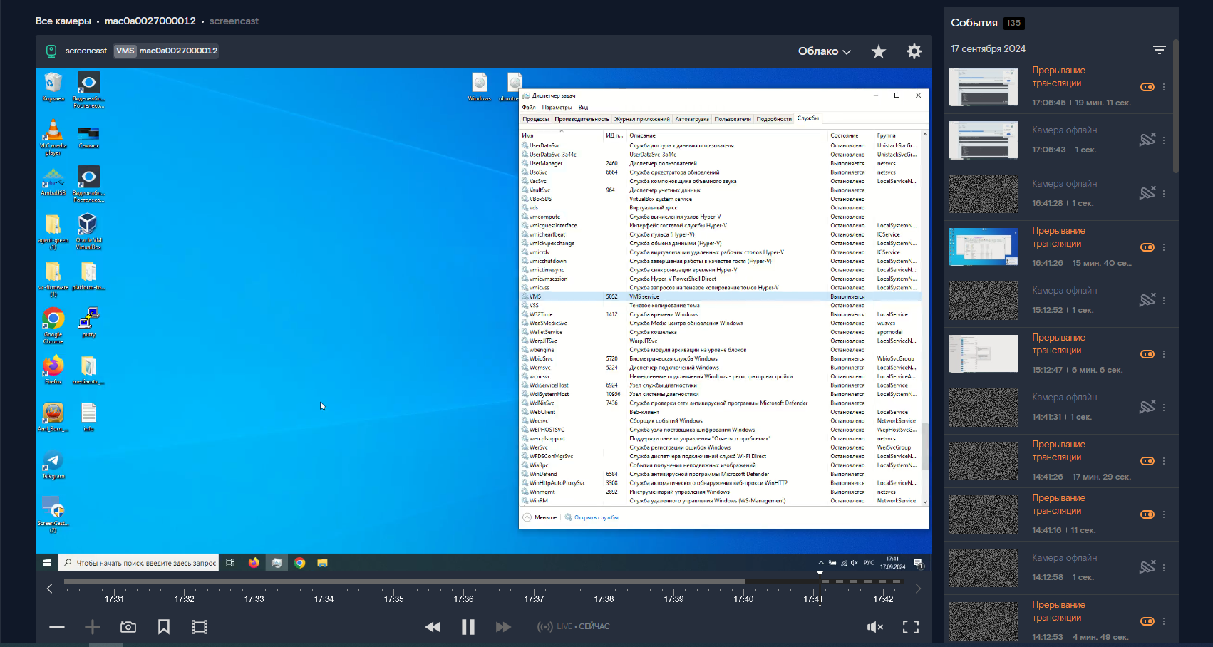This screenshot has width=1213, height=647.
Task: Toggle sound with the muted speaker icon
Action: tap(875, 627)
